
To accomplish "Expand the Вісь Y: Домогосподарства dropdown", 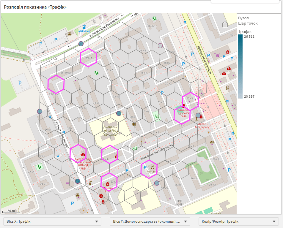I will 150,221.
